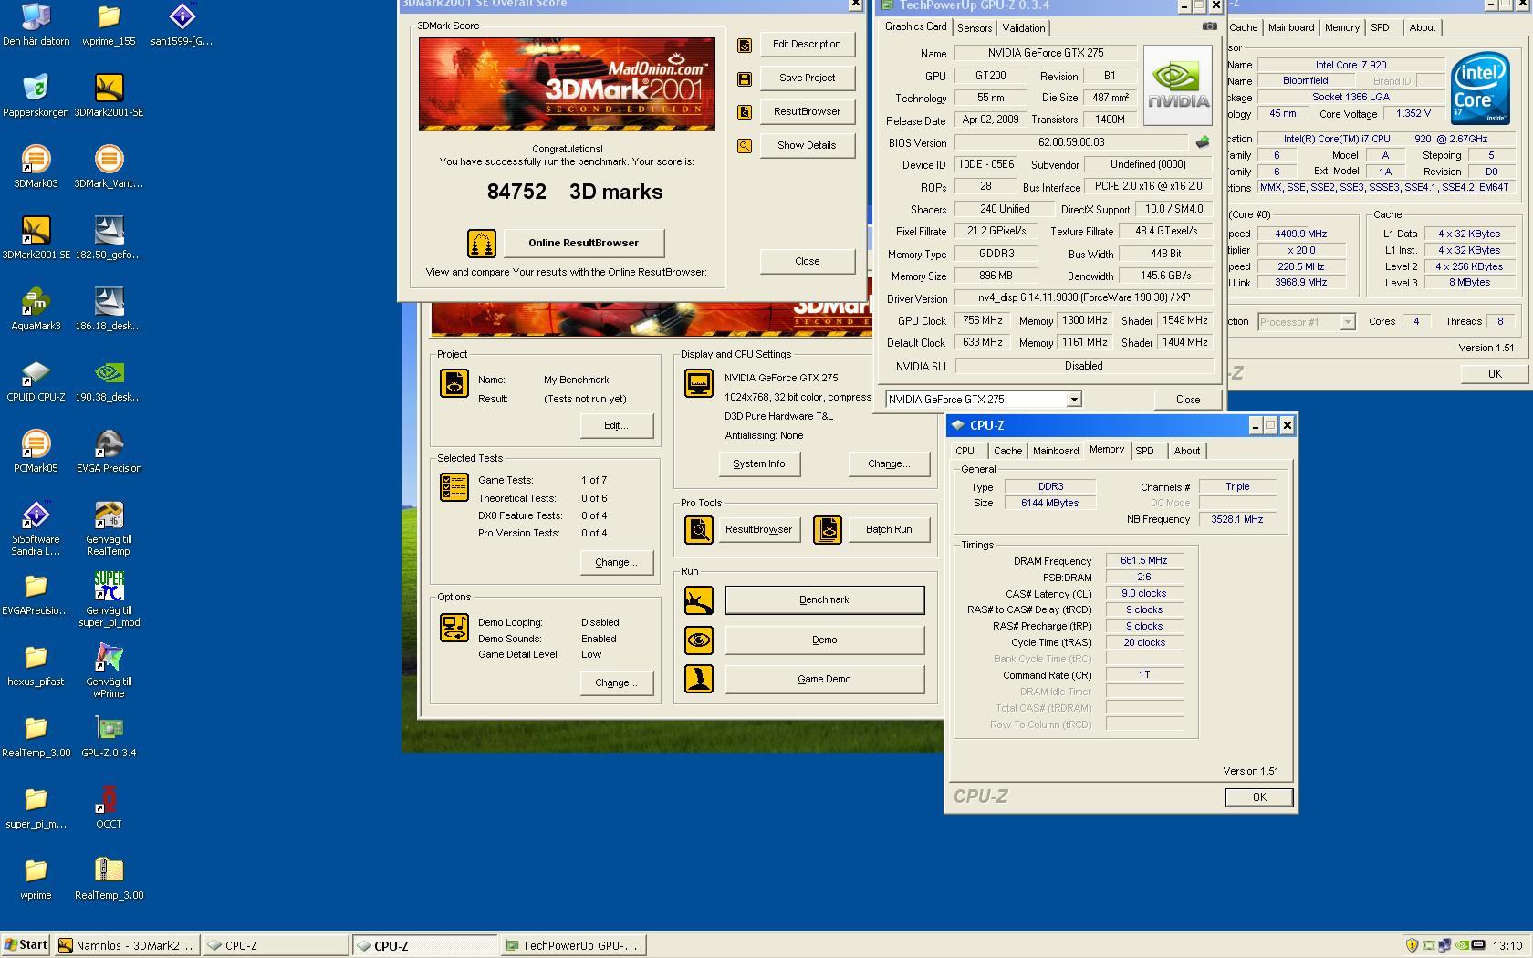Click the Windows Start button
1533x958 pixels.
pyautogui.click(x=26, y=945)
